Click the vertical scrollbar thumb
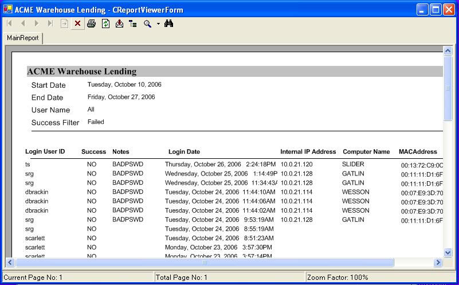Image resolution: width=459 pixels, height=285 pixels. [x=448, y=88]
